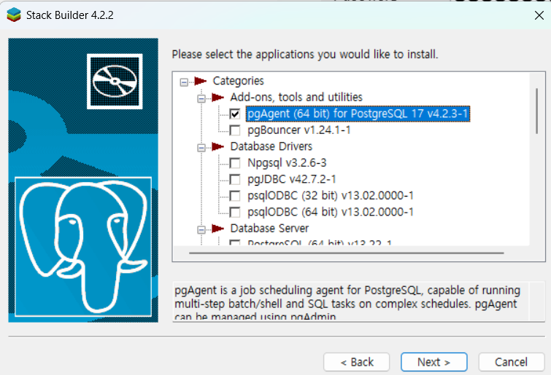551x375 pixels.
Task: Click the flag icon beside Database Server
Action: click(x=218, y=228)
